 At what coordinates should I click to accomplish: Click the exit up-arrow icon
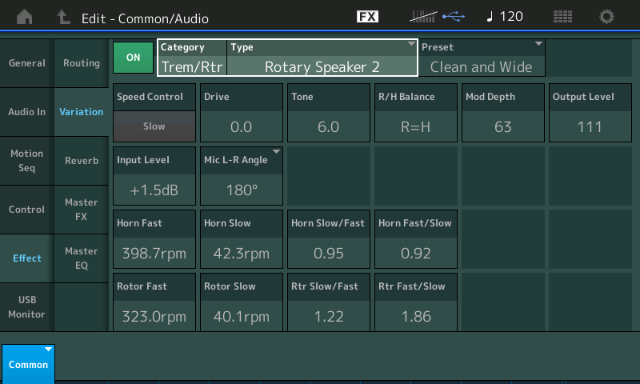63,17
